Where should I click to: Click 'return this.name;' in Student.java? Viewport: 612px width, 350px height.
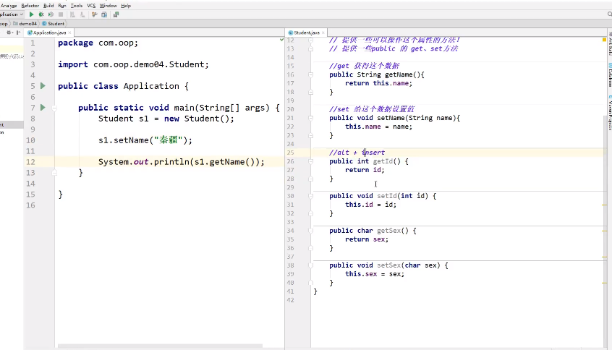tap(378, 83)
